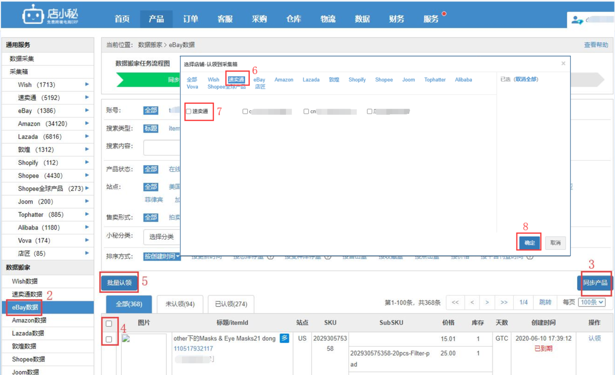Tick checkbox for item 110517932117 row

pos(109,339)
